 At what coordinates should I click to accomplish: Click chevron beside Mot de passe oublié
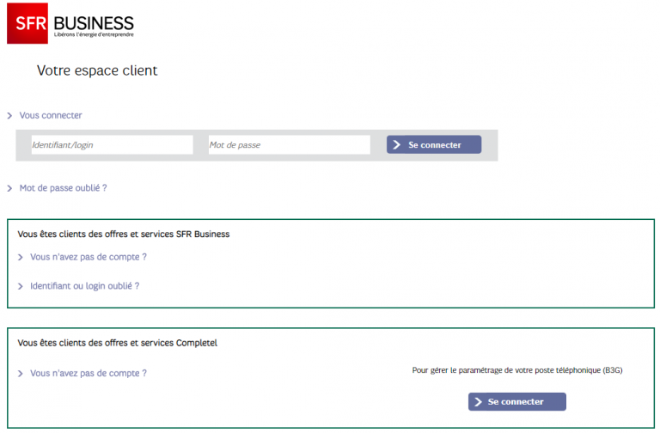tap(9, 188)
